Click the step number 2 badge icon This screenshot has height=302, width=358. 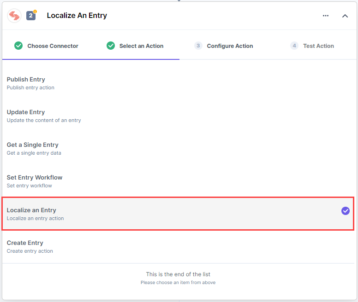(31, 16)
